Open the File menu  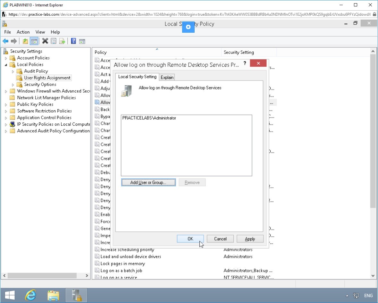point(7,32)
